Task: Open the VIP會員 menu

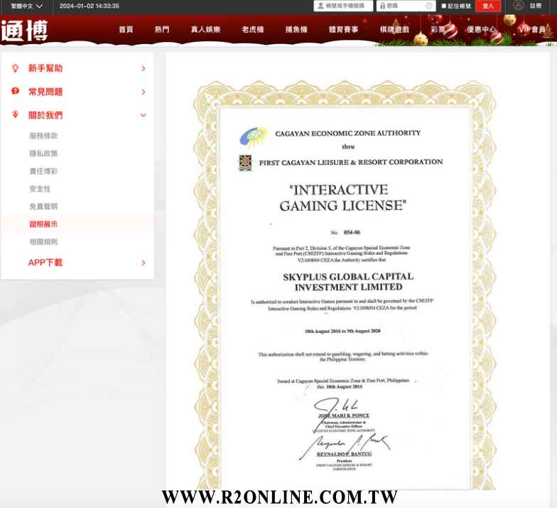Action: 531,30
